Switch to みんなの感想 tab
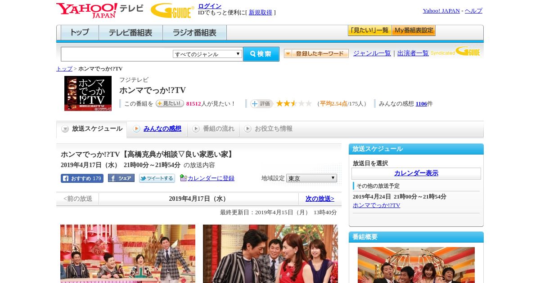The width and height of the screenshot is (540, 283). 157,129
